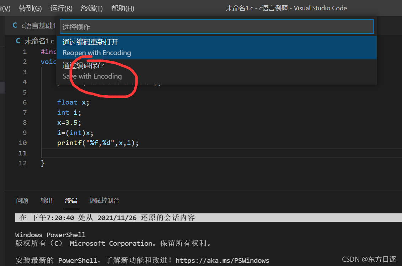Open the 帮助(H) menu
Viewport: 402px width, 266px height.
(x=122, y=8)
